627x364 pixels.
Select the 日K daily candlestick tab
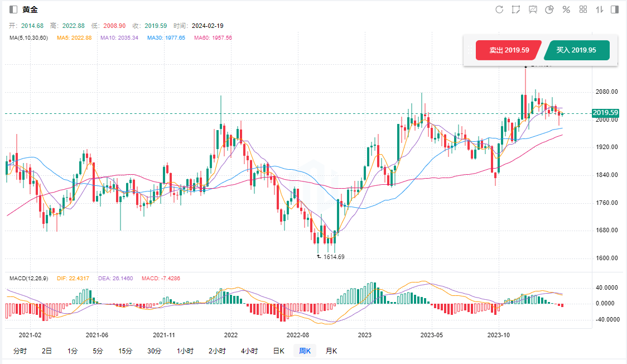278,351
